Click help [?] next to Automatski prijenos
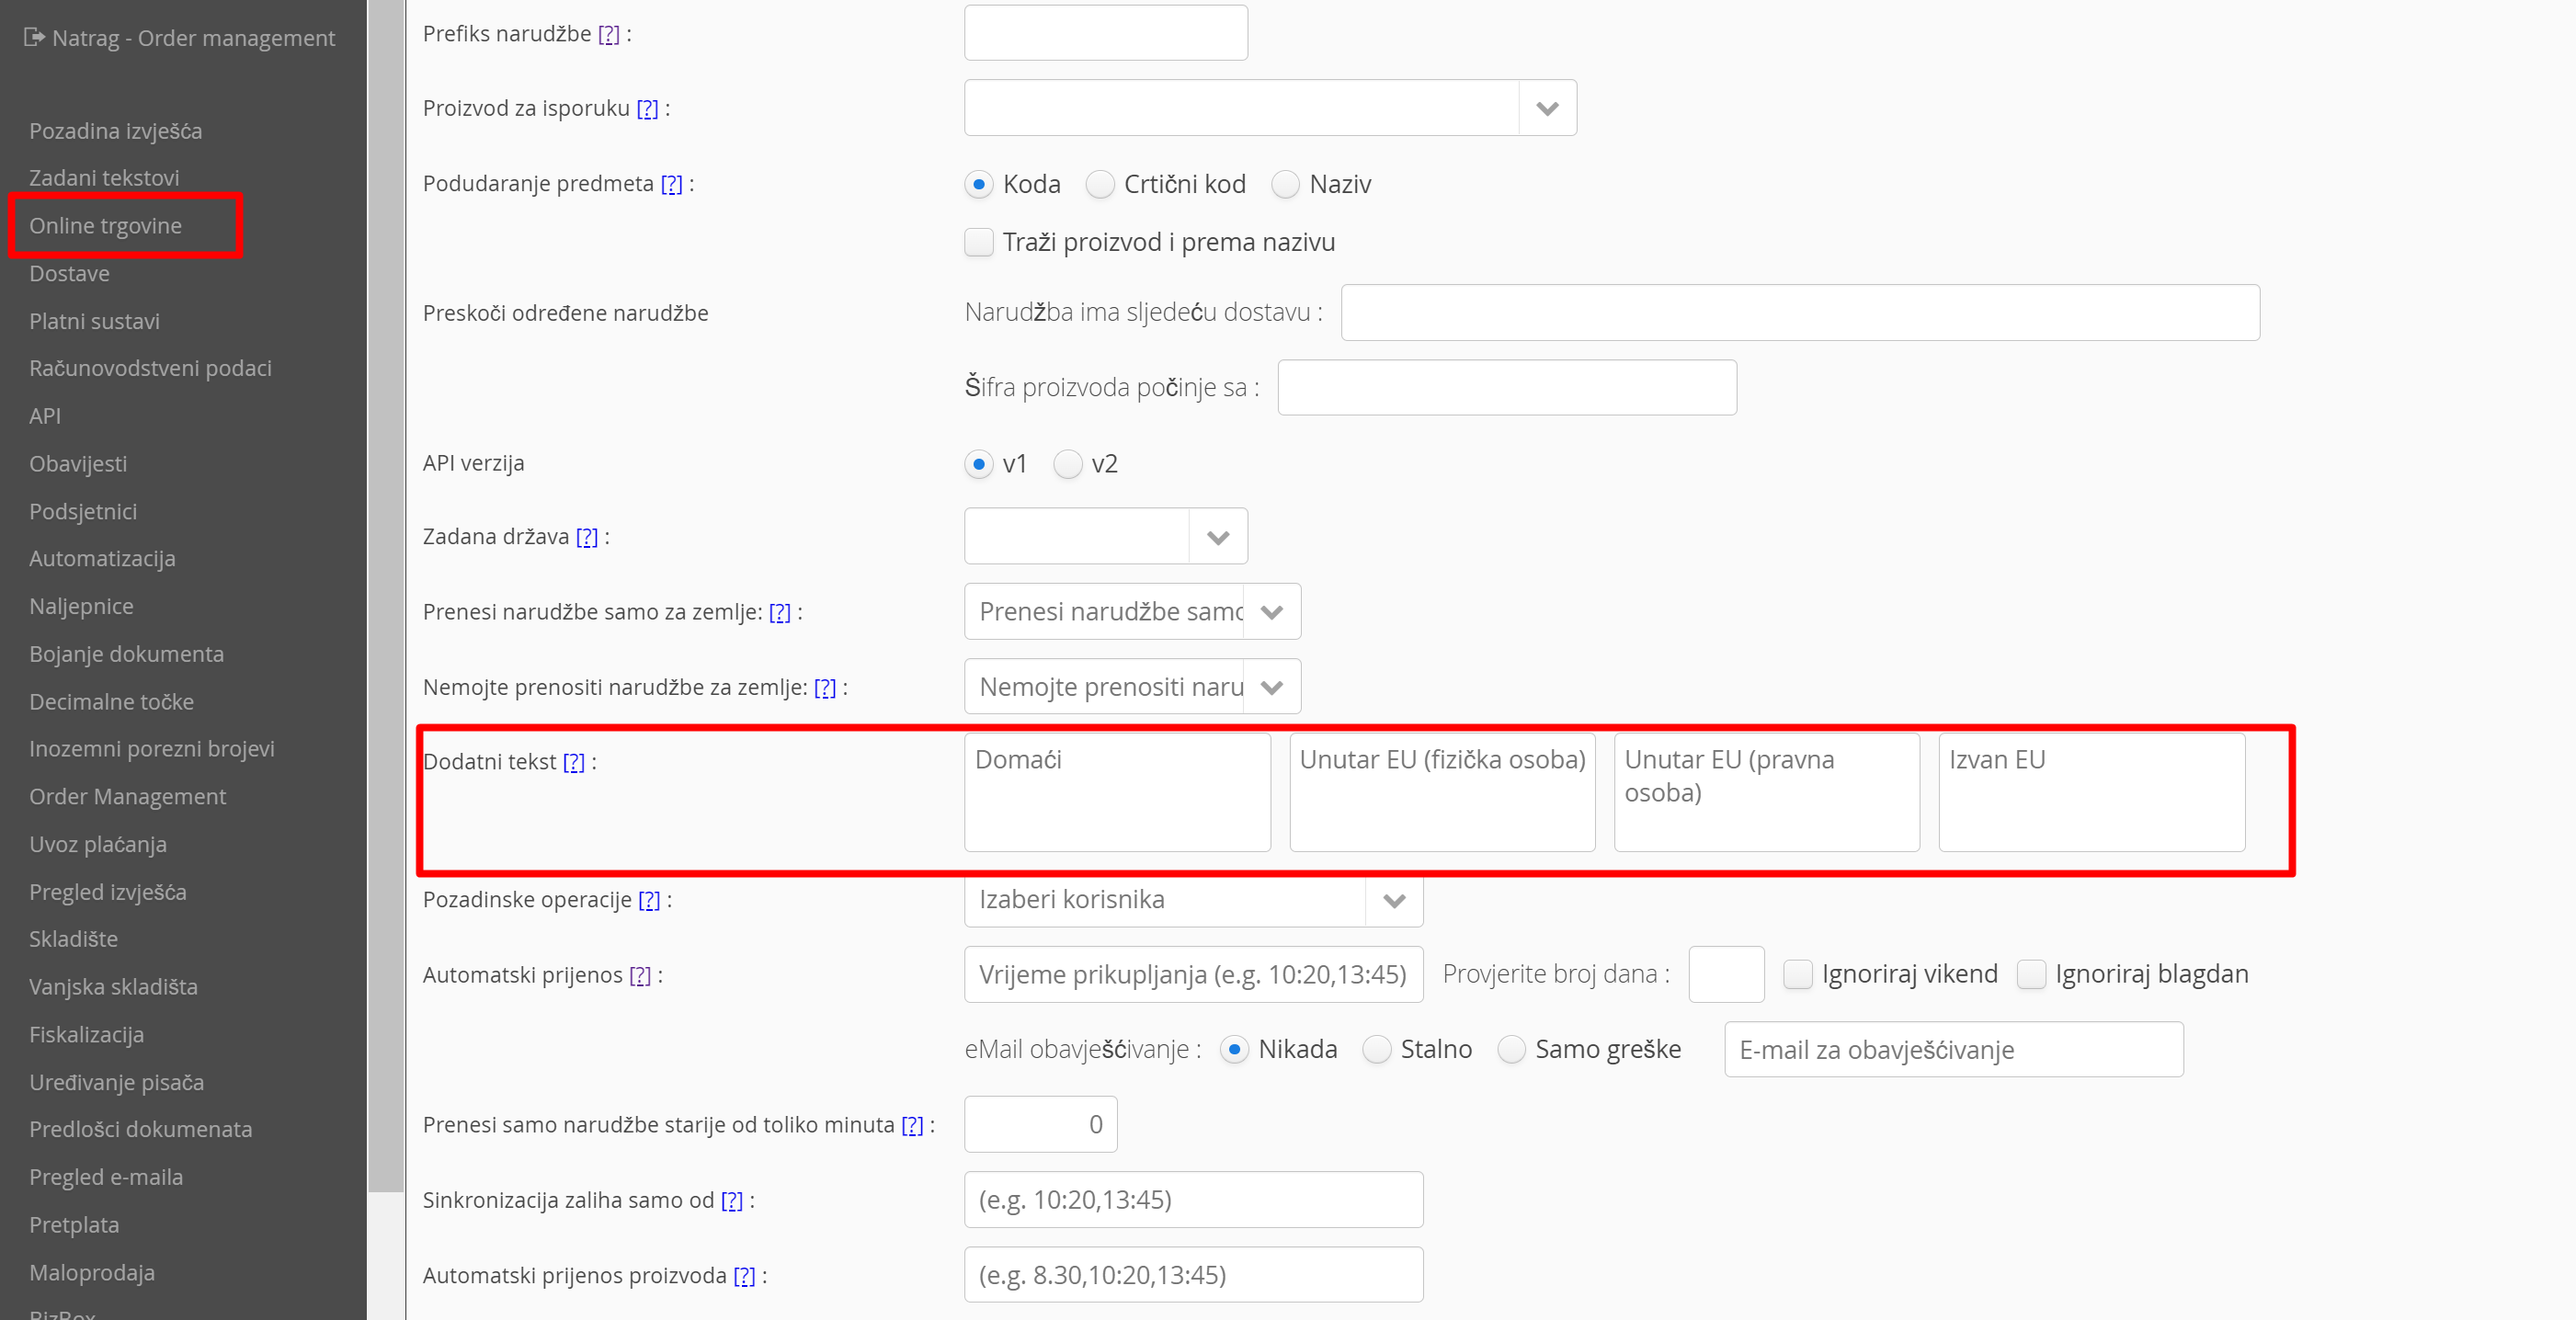Viewport: 2576px width, 1320px height. point(640,975)
